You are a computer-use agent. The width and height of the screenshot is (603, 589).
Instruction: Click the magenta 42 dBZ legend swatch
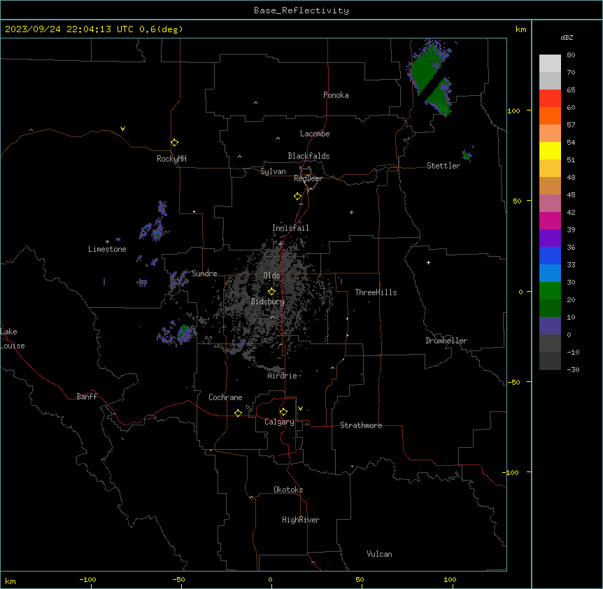[550, 220]
